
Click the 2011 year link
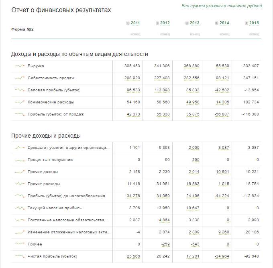pyautogui.click(x=135, y=23)
